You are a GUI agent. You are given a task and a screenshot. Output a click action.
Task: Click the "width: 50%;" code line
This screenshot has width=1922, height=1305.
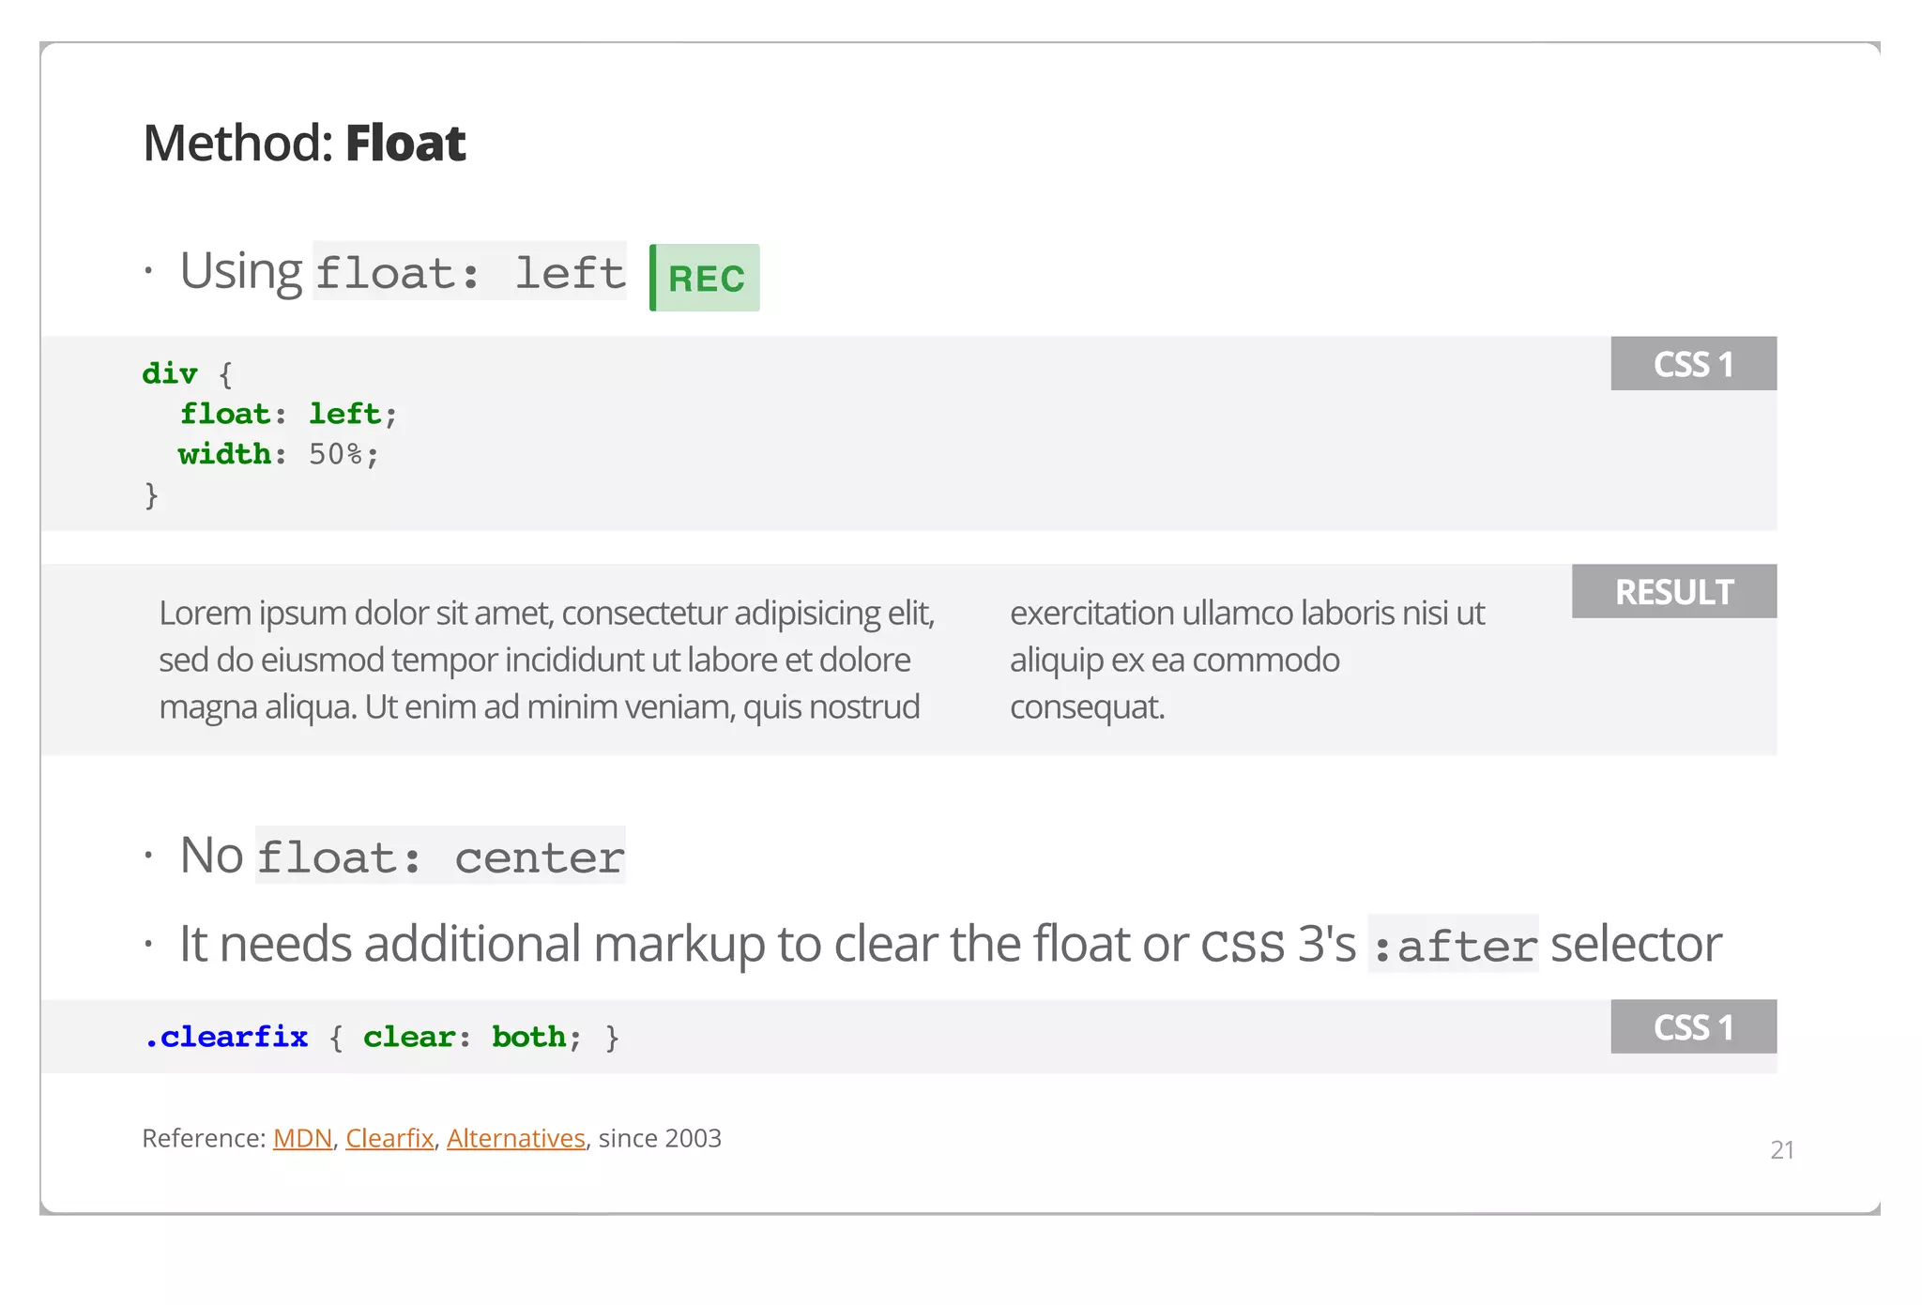click(279, 454)
